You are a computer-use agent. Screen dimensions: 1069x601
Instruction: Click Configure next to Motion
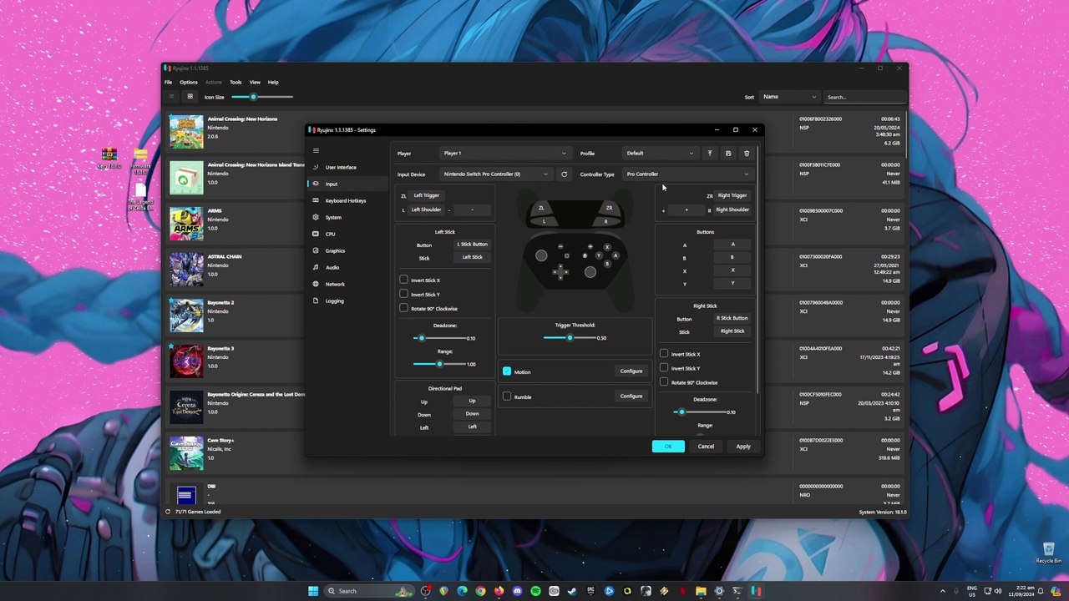(631, 371)
